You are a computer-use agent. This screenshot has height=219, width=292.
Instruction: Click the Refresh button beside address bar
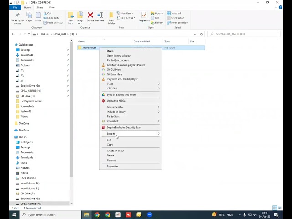[x=201, y=34]
